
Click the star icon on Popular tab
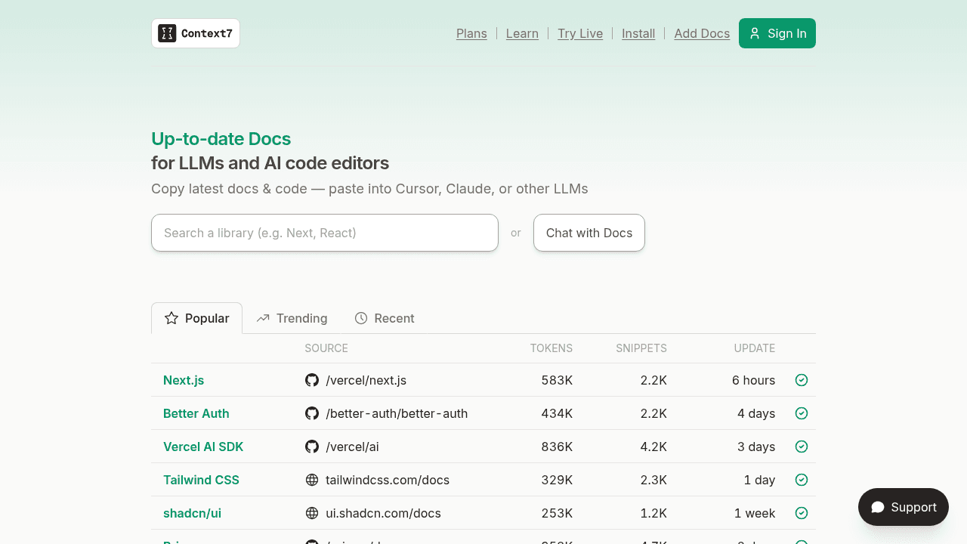(x=171, y=318)
